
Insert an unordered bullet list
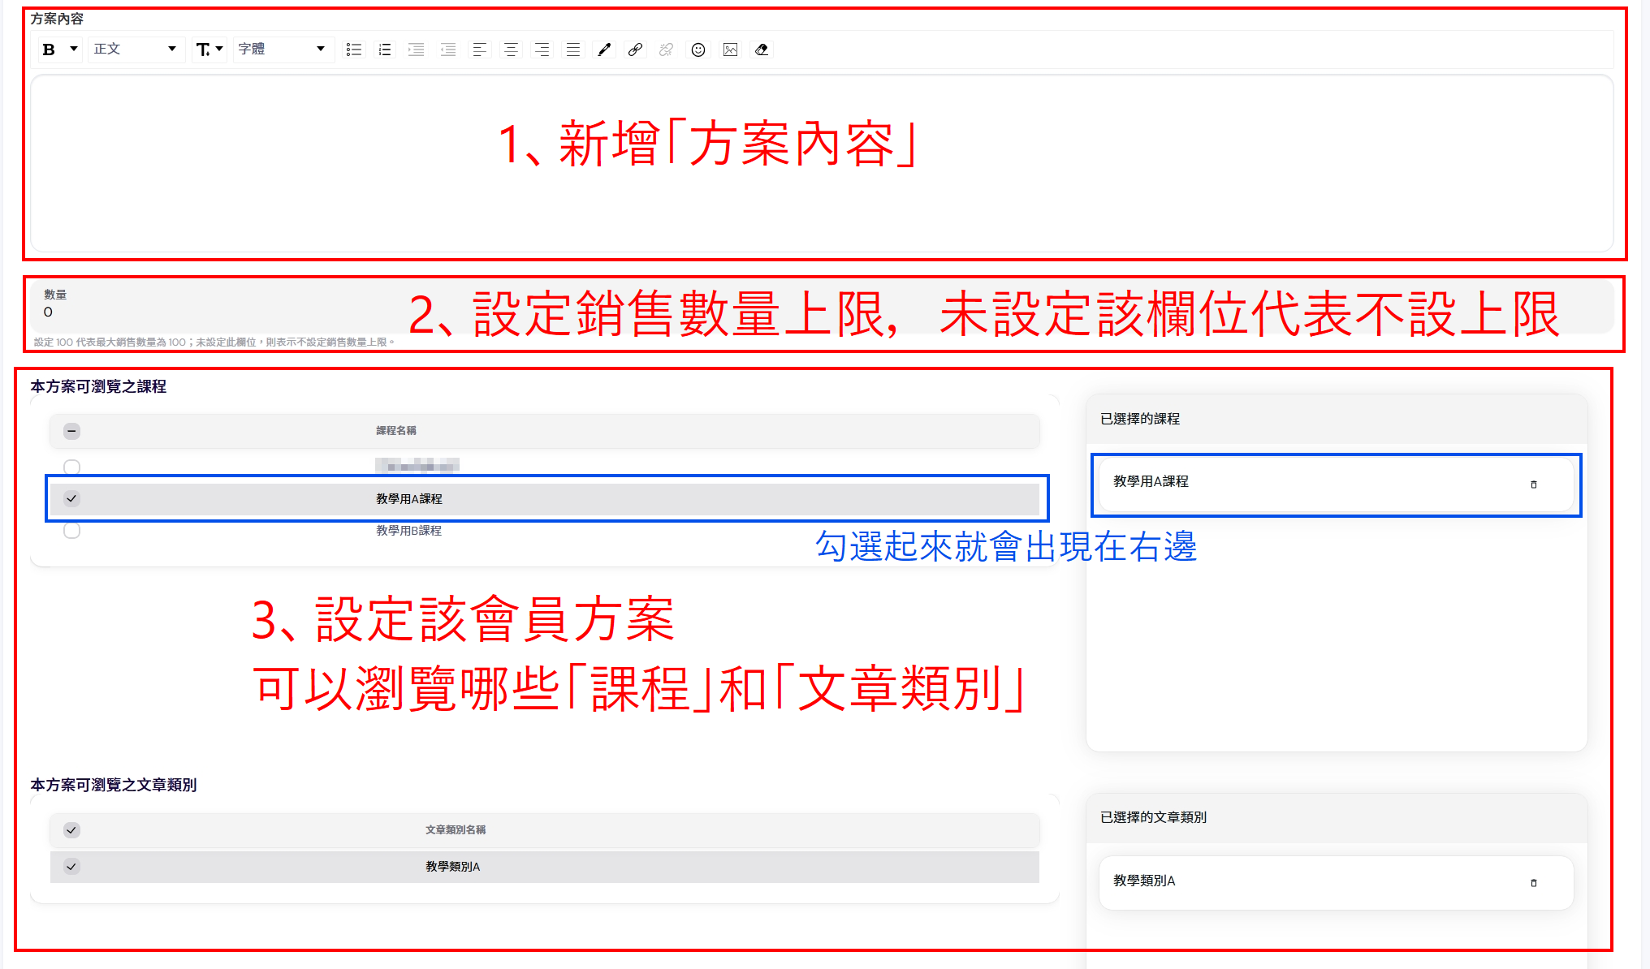pyautogui.click(x=353, y=50)
